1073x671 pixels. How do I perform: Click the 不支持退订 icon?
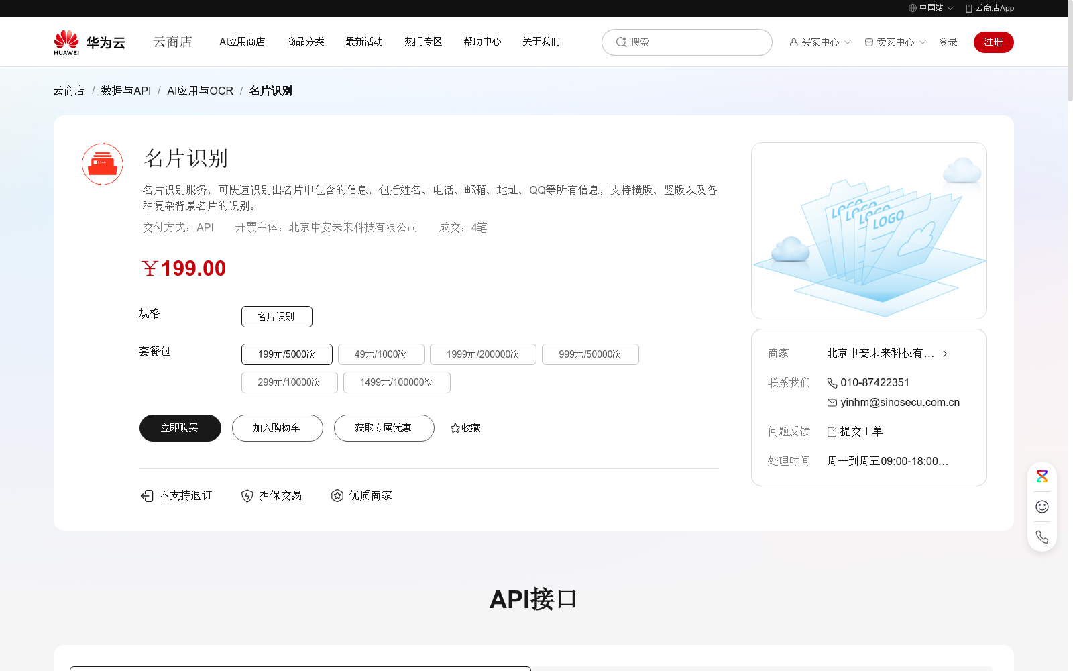[147, 496]
